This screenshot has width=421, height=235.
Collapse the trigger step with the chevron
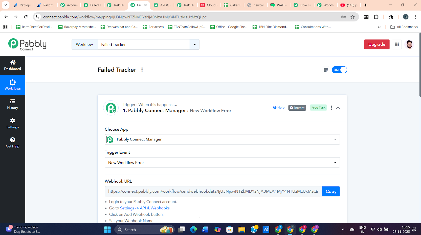pyautogui.click(x=338, y=108)
